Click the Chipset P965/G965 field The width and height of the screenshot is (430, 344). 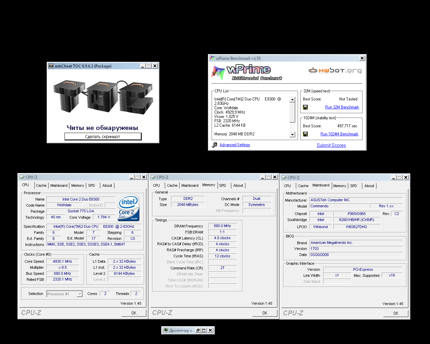pyautogui.click(x=357, y=214)
